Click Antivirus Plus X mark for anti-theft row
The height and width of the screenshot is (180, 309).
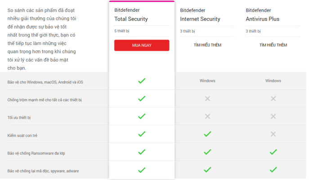point(273,99)
